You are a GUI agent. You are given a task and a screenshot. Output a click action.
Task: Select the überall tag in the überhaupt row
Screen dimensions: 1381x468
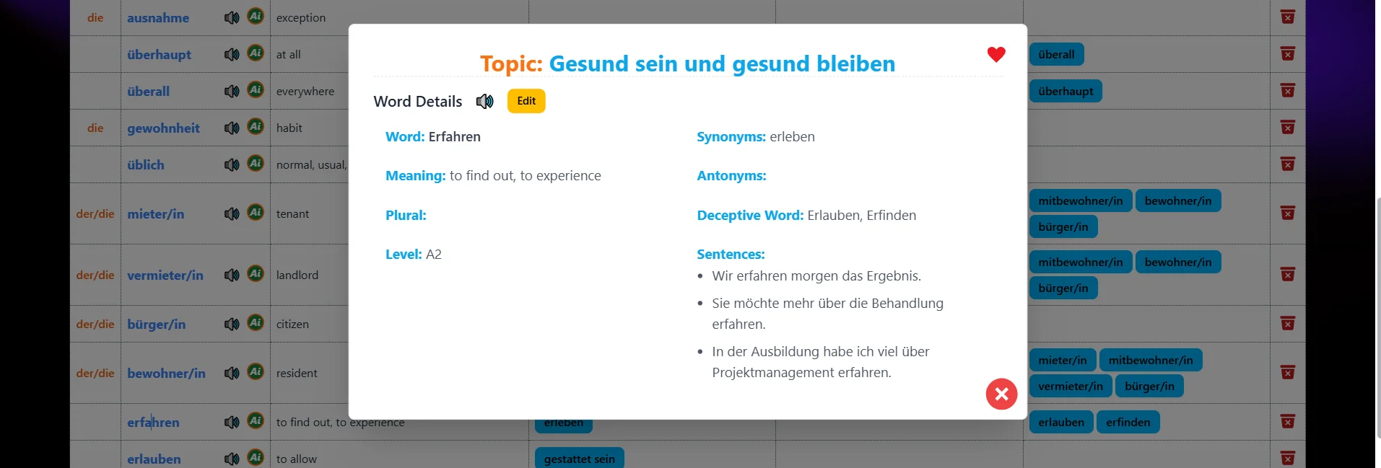pos(1055,55)
